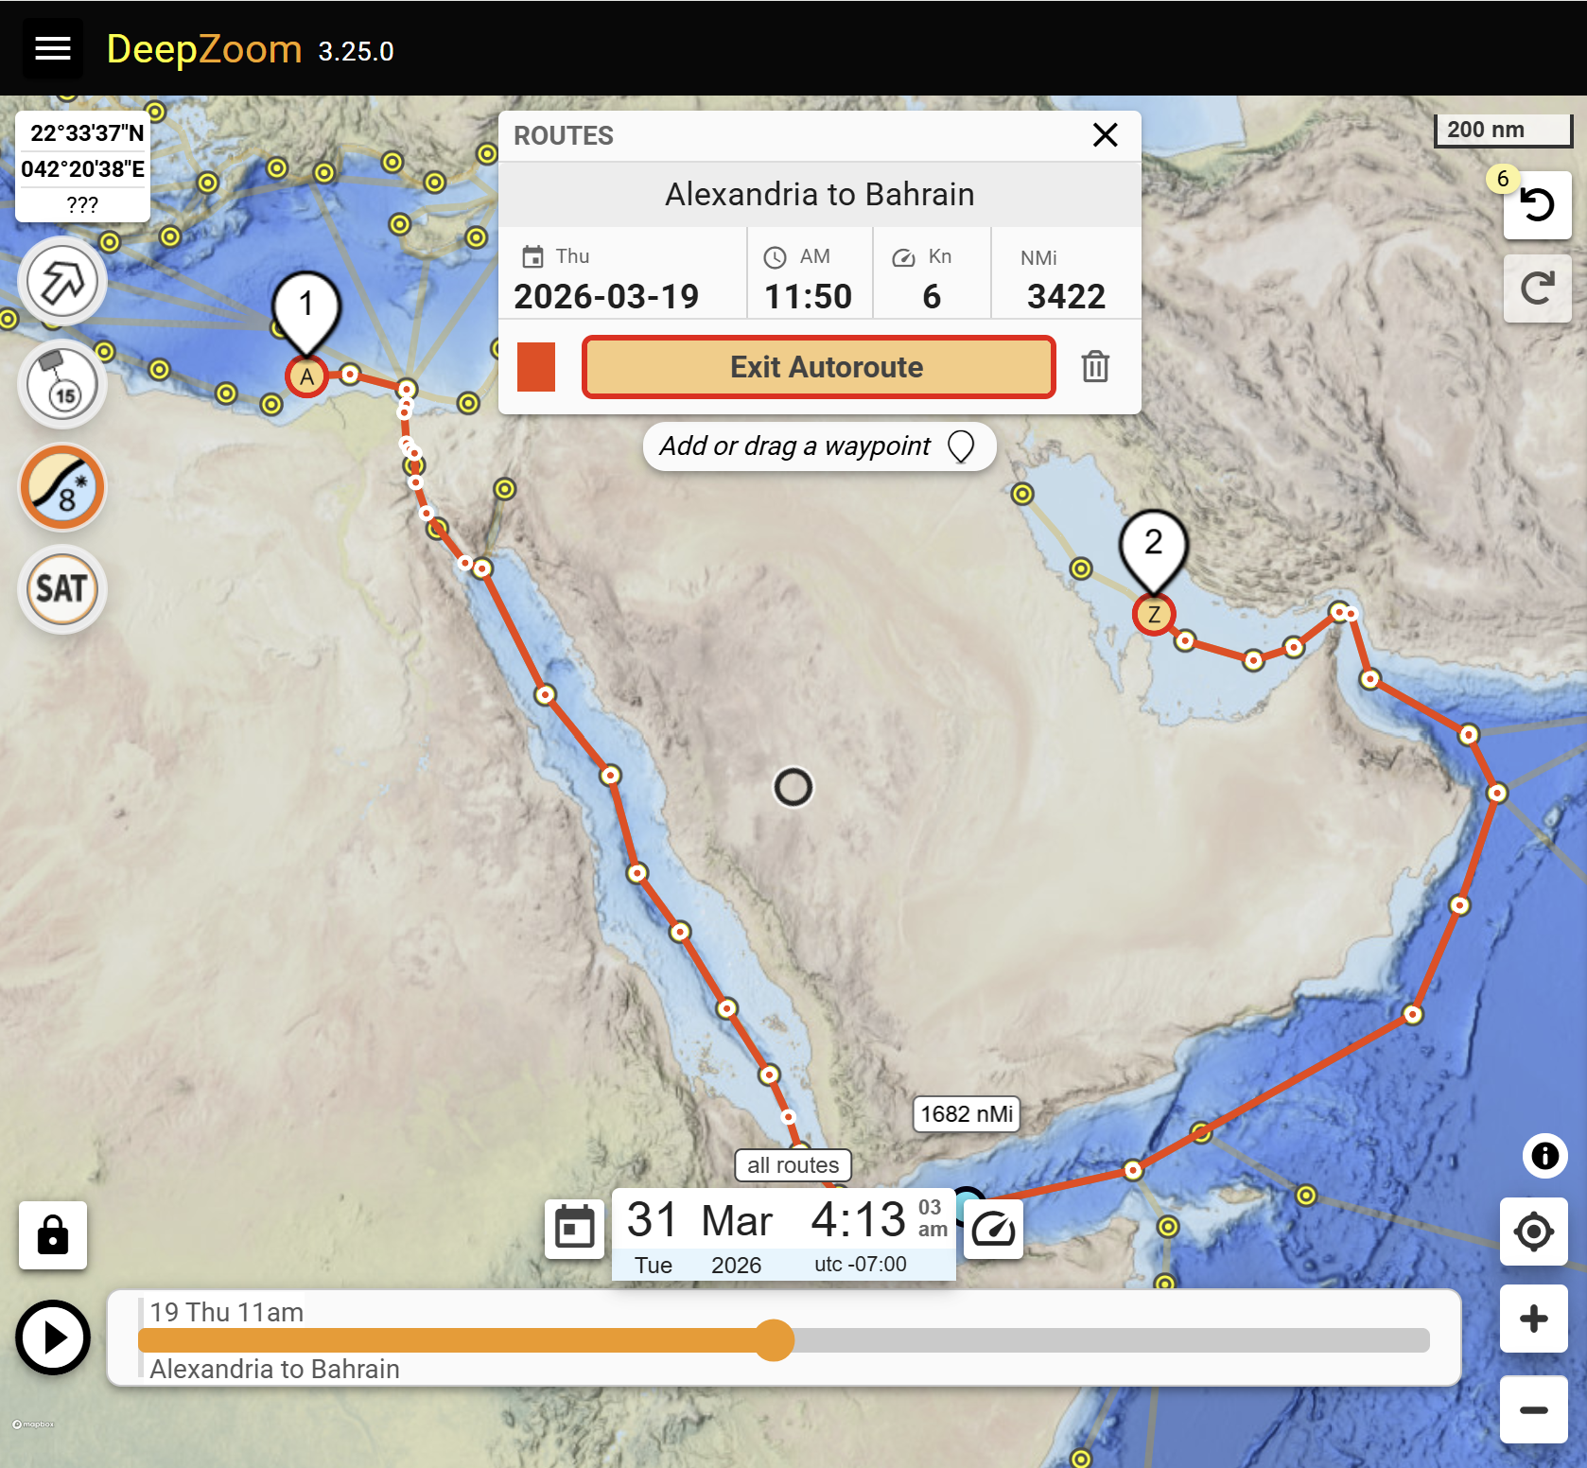The image size is (1587, 1468).
Task: Open the info icon
Action: [1544, 1156]
